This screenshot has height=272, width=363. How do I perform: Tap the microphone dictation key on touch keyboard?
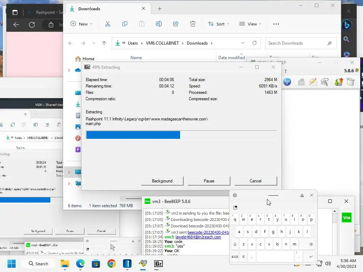coord(243,256)
